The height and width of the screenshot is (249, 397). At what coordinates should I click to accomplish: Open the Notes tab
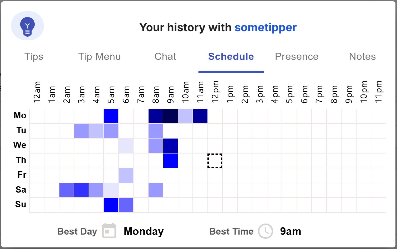pos(363,56)
